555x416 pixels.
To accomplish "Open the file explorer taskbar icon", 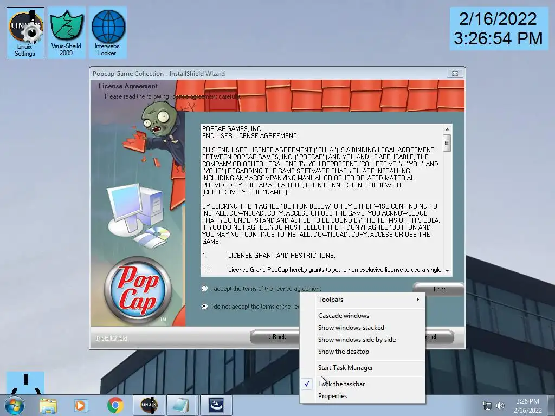I will point(48,405).
